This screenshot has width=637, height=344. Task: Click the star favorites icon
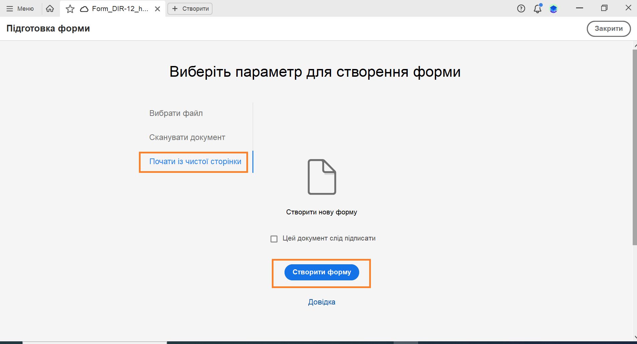70,8
